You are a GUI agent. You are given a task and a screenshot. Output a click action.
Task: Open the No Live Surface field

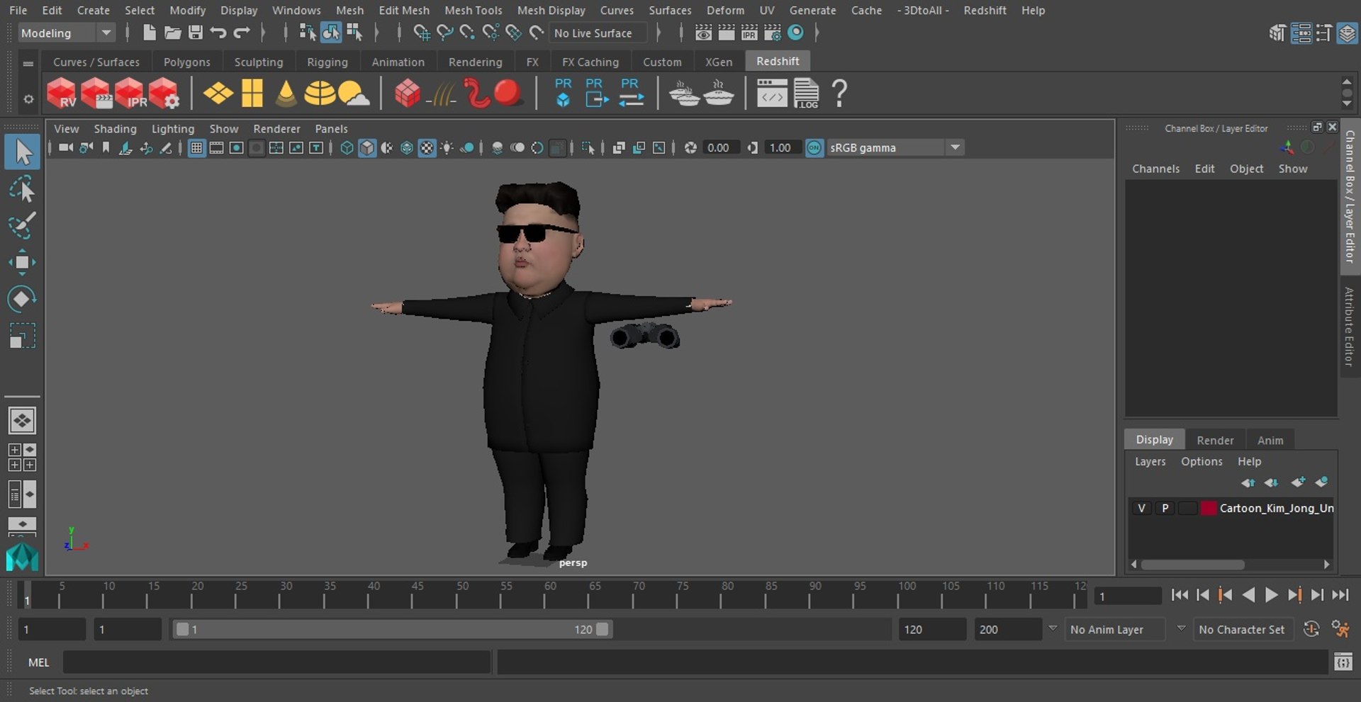click(x=599, y=33)
